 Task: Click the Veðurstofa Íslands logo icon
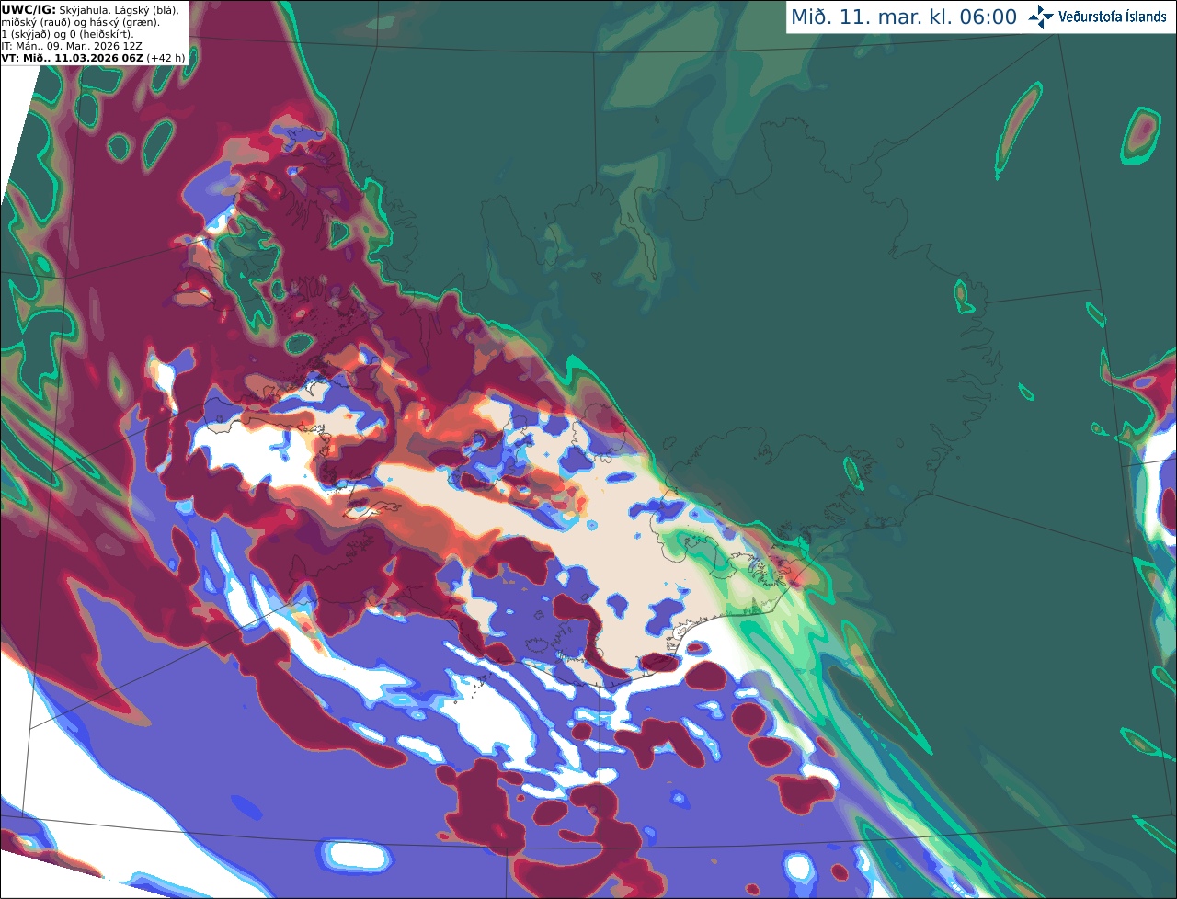[x=1041, y=17]
